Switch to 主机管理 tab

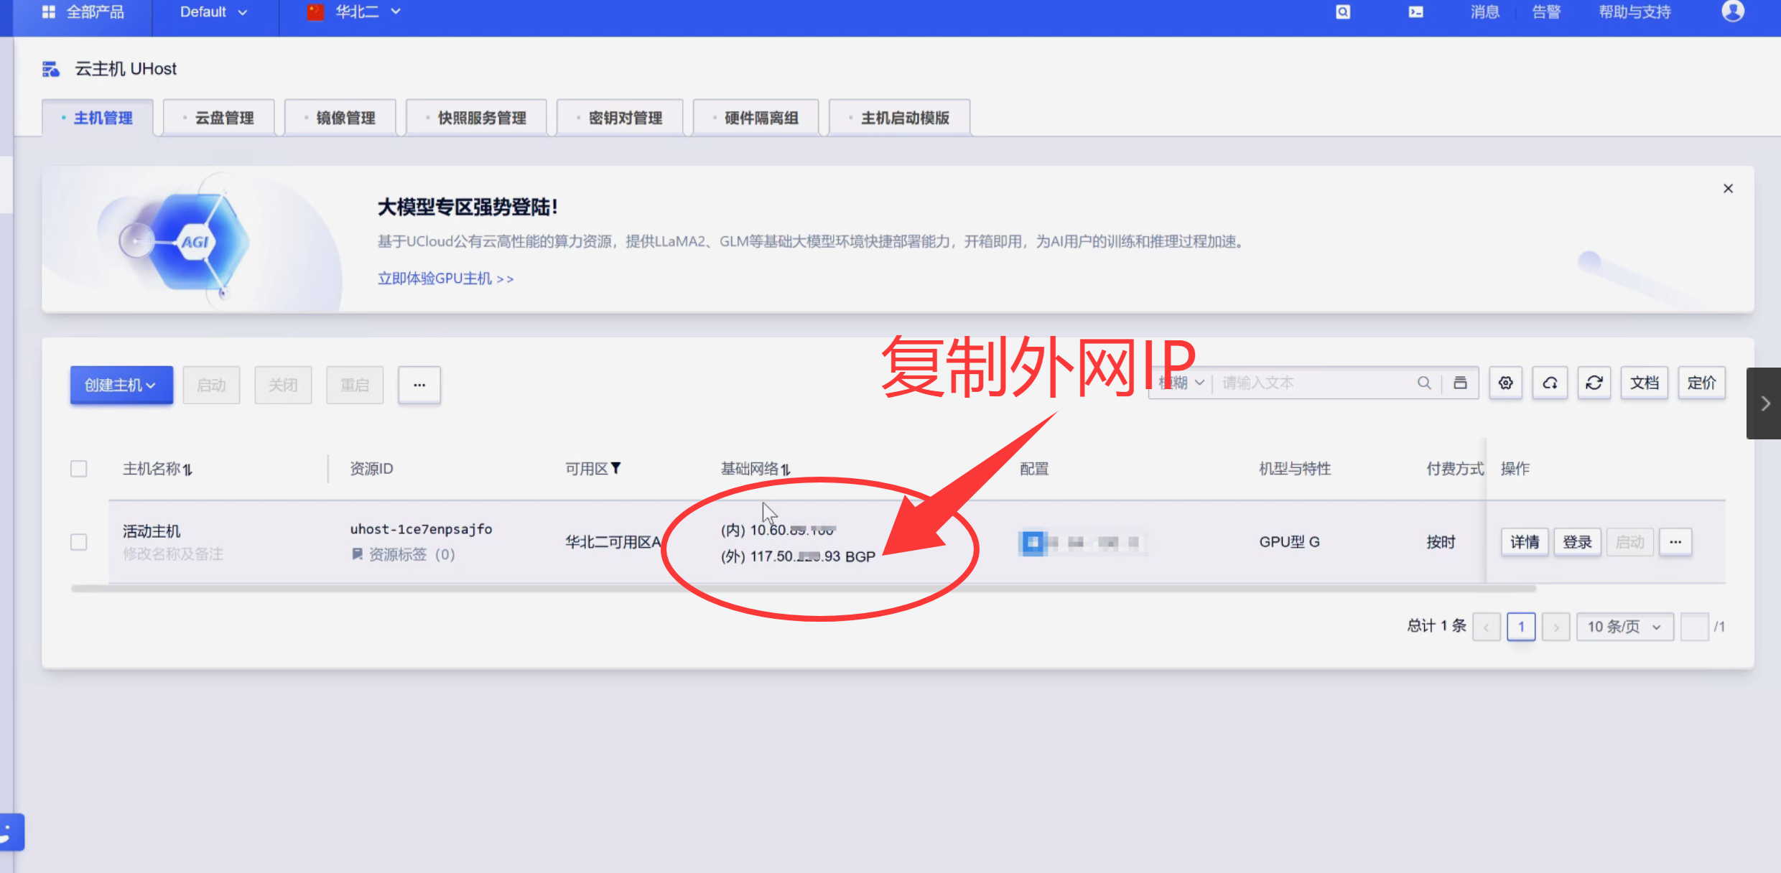click(98, 118)
